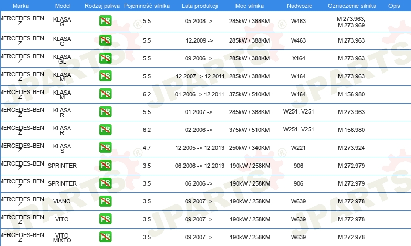Click the W164 body in Klasa M 5.5 row
Viewport: 411px width, 246px height.
(299, 76)
